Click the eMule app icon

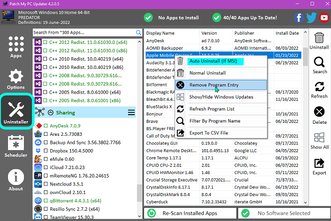coord(38,159)
